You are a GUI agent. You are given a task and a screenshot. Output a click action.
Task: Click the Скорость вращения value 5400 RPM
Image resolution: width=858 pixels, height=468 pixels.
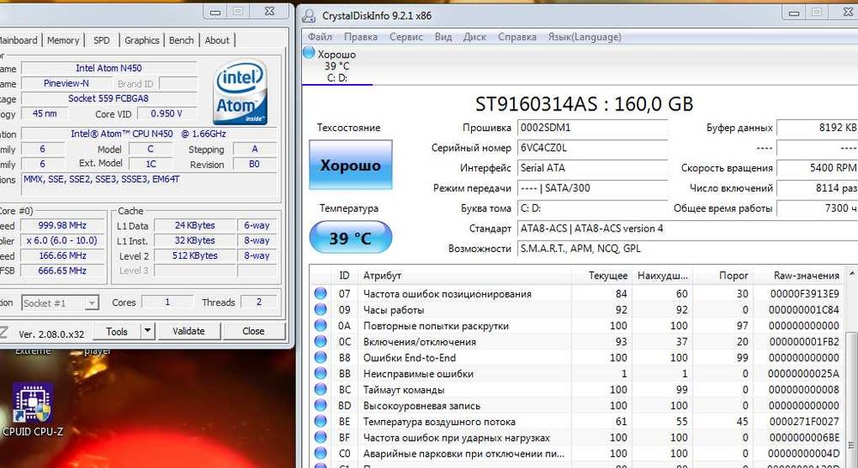(818, 168)
